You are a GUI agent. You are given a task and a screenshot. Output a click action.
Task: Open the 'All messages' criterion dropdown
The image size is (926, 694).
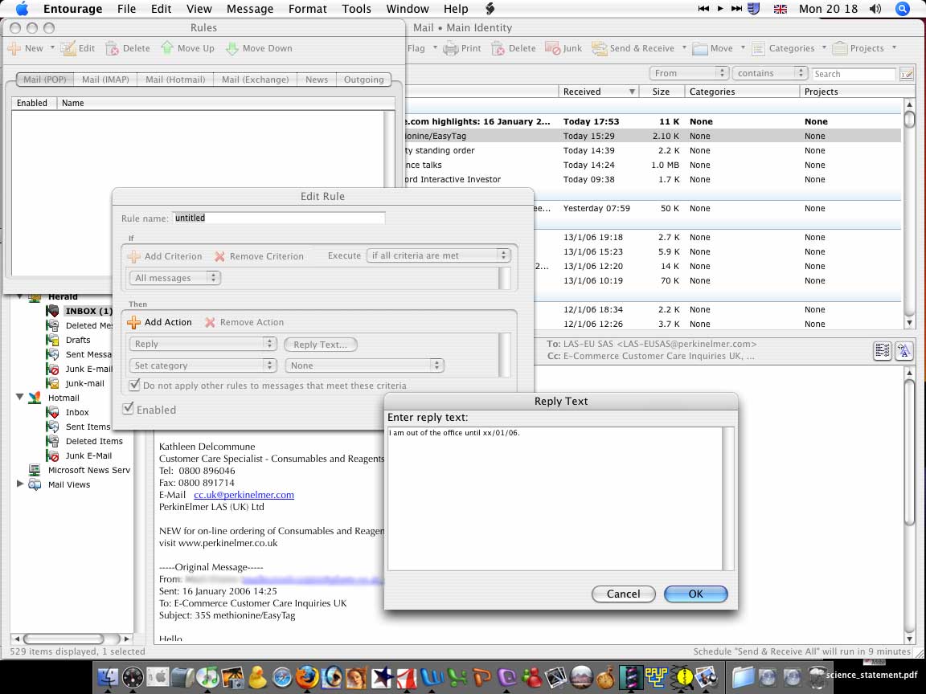pyautogui.click(x=174, y=278)
